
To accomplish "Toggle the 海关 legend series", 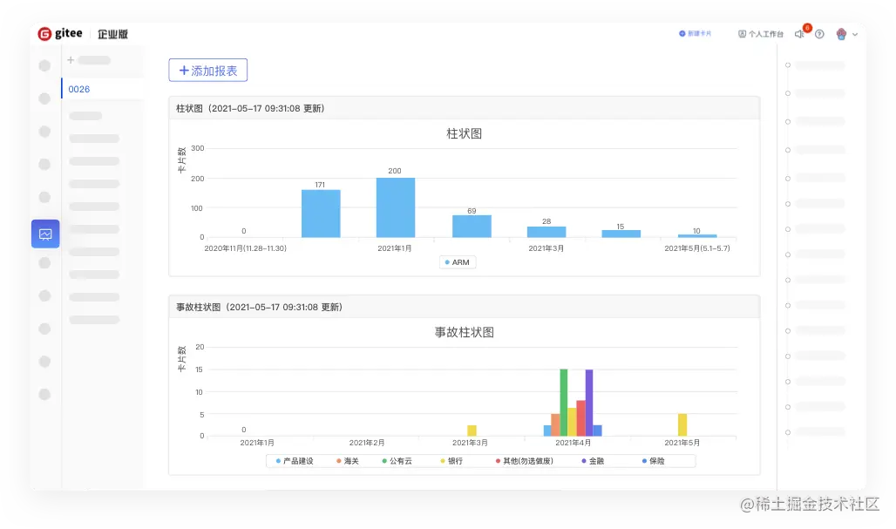I will [x=348, y=461].
